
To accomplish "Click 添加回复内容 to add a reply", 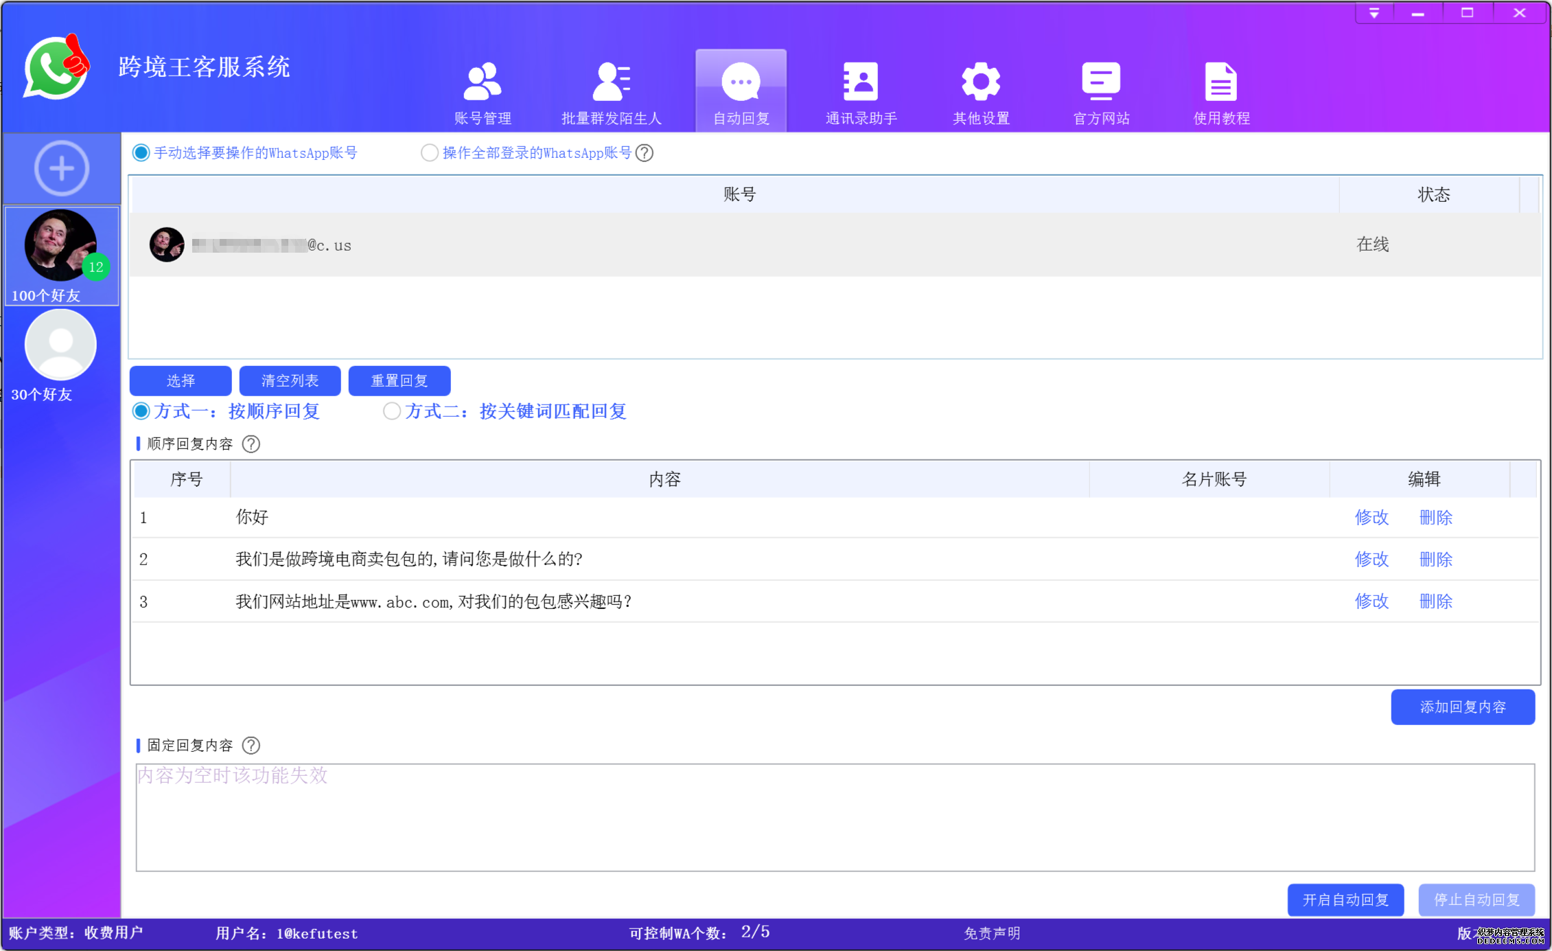I will pos(1462,707).
